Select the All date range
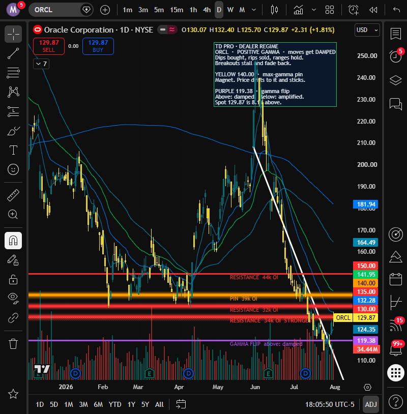The width and height of the screenshot is (407, 414). [159, 404]
